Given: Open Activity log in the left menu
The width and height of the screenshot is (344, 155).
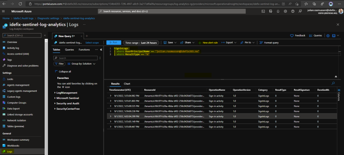Looking at the screenshot, I should tap(13, 48).
